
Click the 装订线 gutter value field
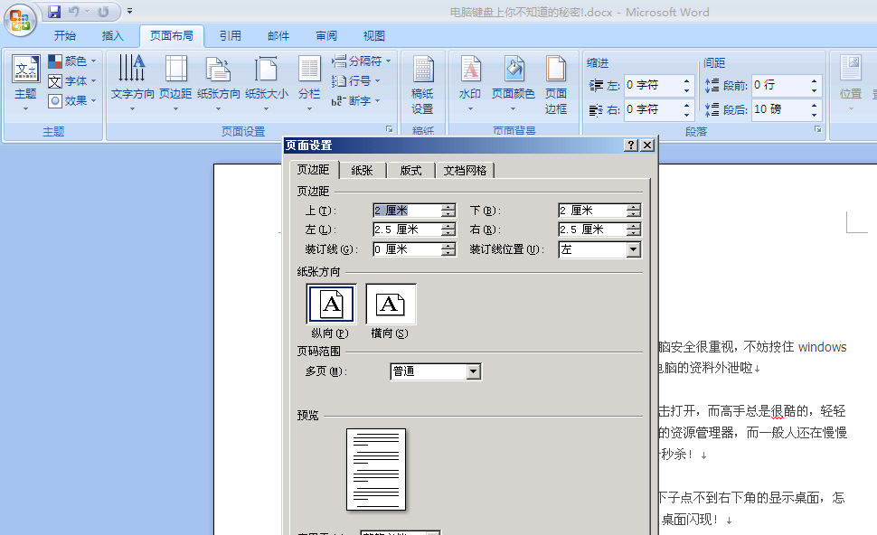407,249
